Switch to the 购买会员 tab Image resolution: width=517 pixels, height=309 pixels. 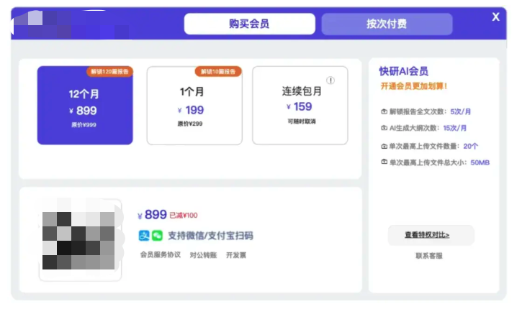pos(250,24)
